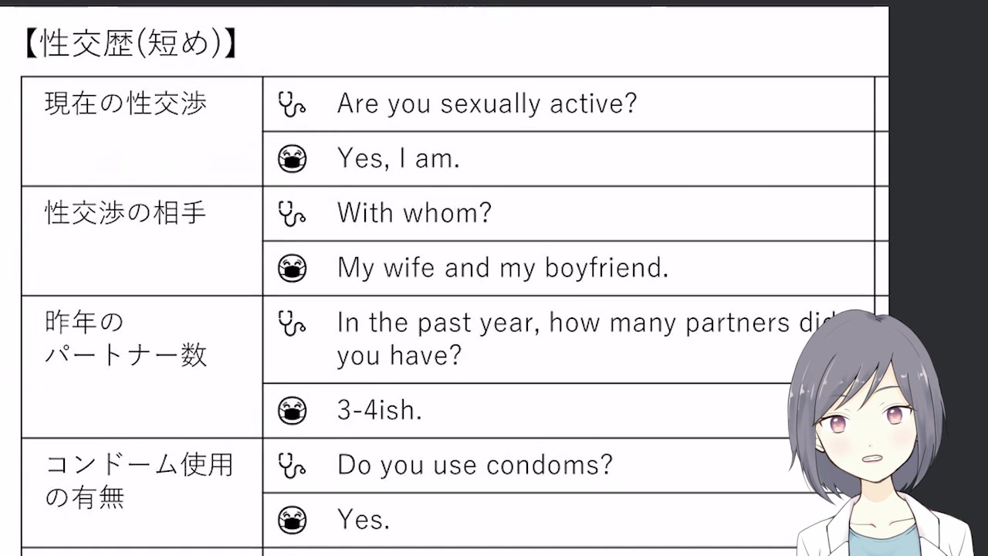
Task: Select the "With whom?" question text
Action: point(414,213)
